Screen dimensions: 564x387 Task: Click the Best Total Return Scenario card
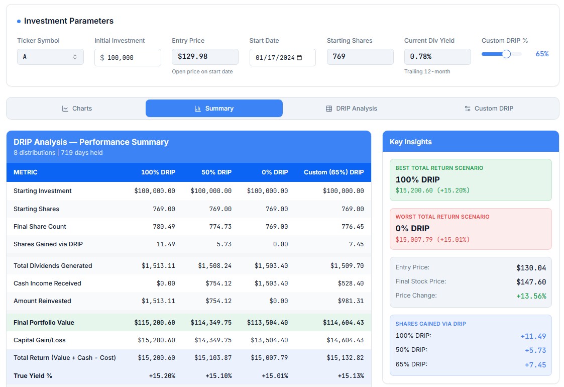[471, 180]
